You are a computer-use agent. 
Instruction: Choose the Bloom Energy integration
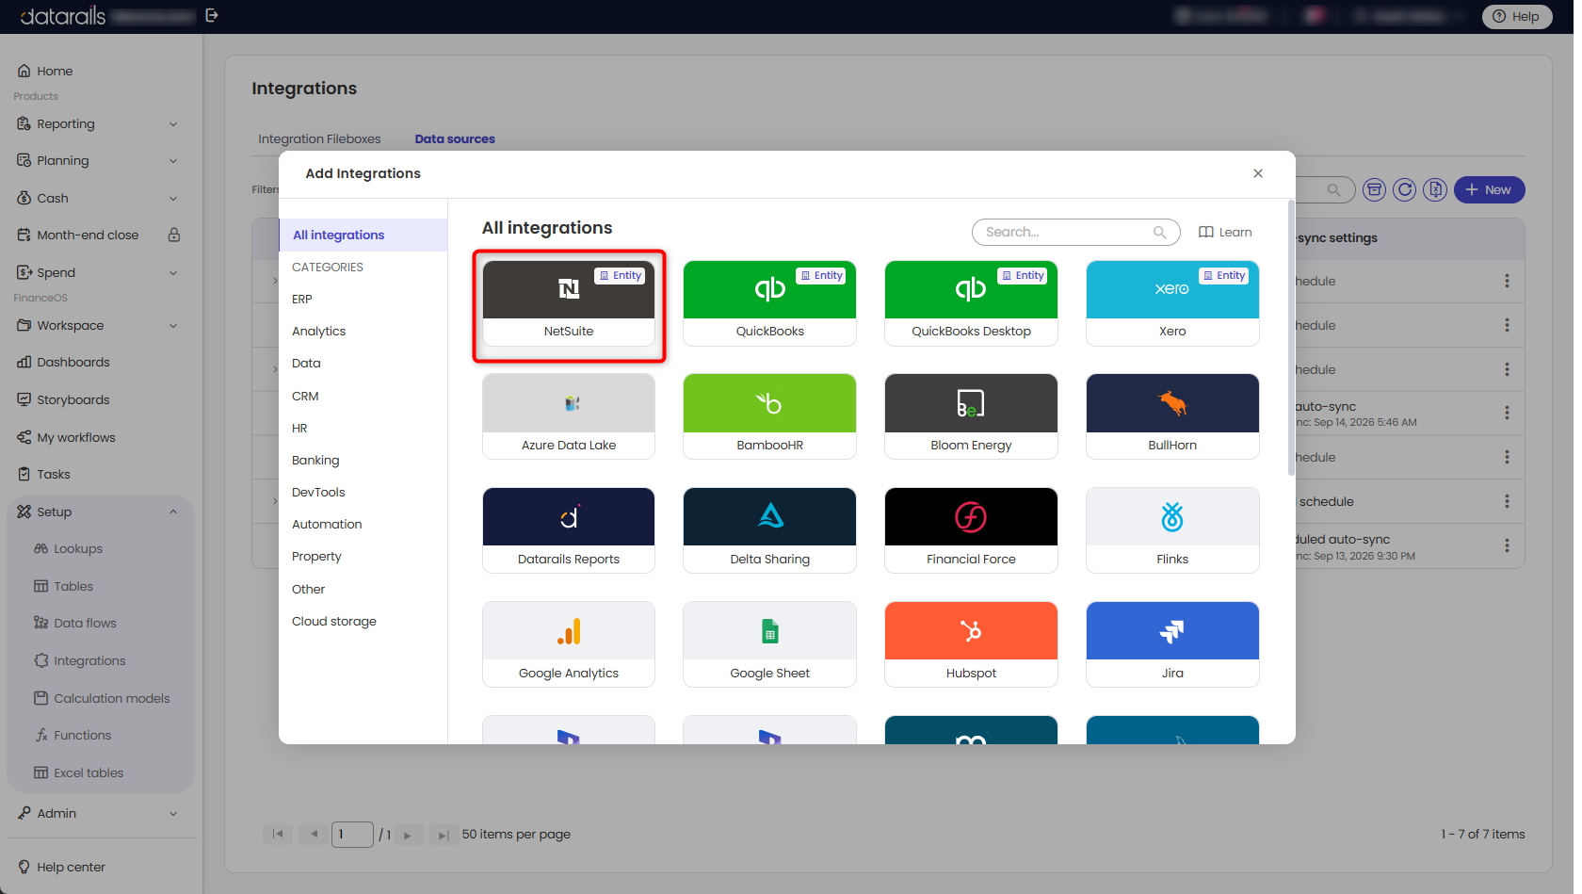coord(971,416)
